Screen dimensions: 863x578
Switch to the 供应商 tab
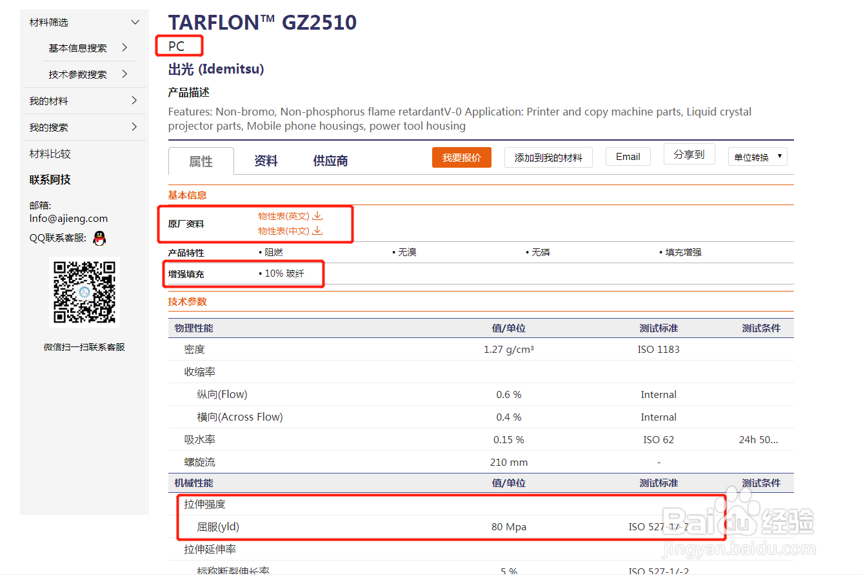coord(330,161)
